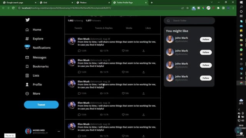The image size is (246, 138).
Task: Switch to the Likes tab
Action: [148, 28]
